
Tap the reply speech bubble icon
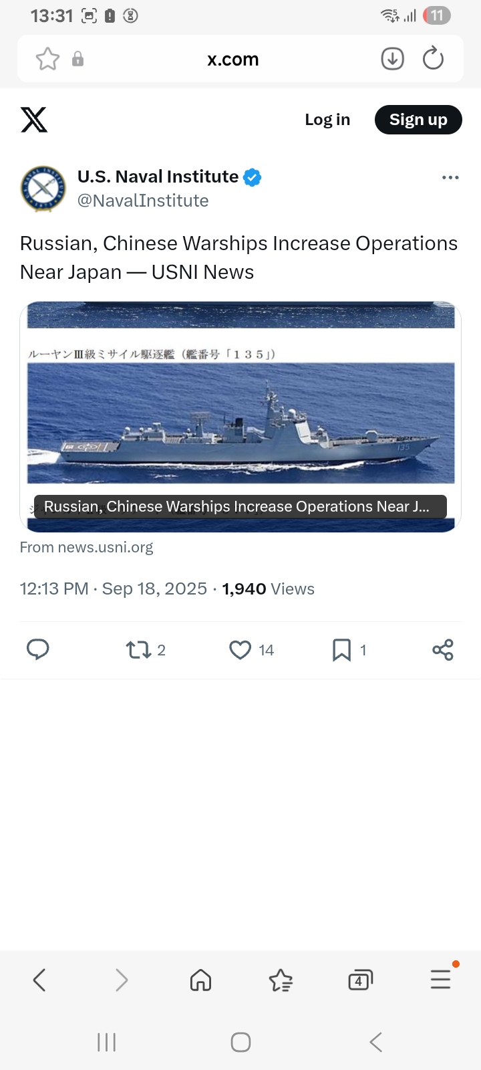[38, 649]
